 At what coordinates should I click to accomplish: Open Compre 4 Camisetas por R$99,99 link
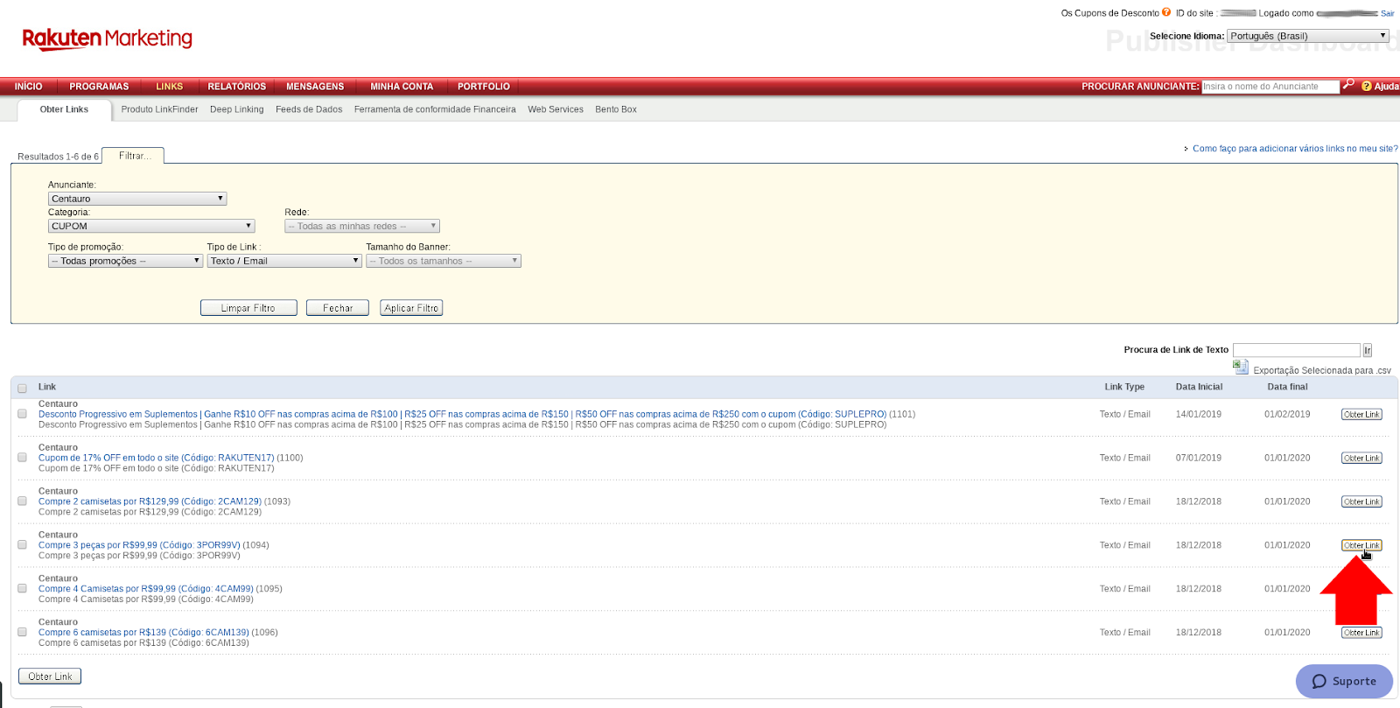[146, 589]
